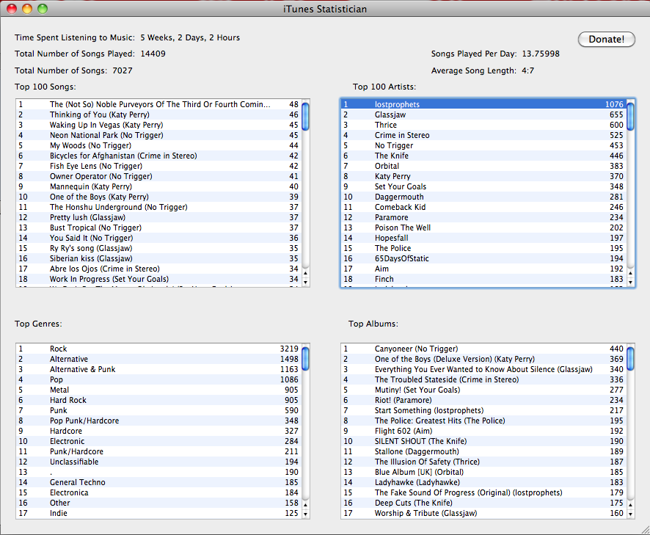
Task: Click the Top 100 Artists scrollbar thumb
Action: point(630,117)
